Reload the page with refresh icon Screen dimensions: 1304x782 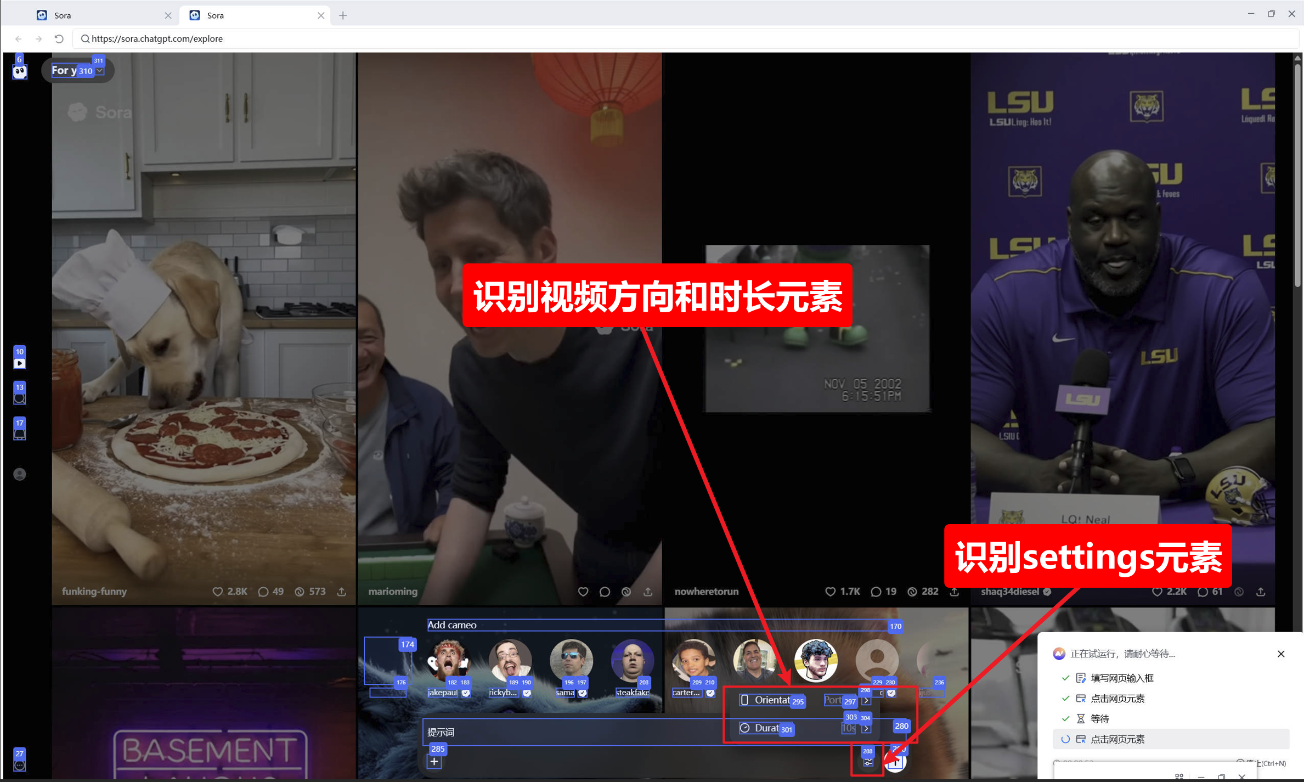[x=59, y=38]
